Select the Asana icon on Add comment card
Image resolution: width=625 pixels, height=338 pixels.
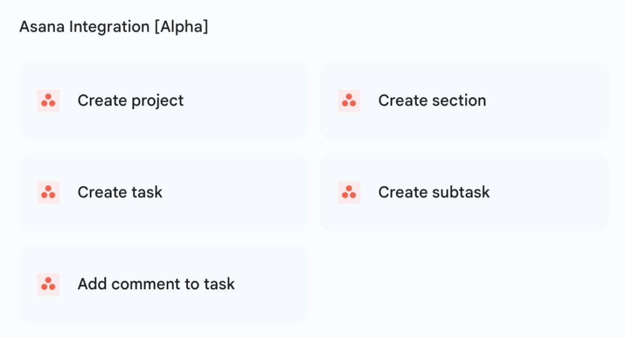[48, 284]
